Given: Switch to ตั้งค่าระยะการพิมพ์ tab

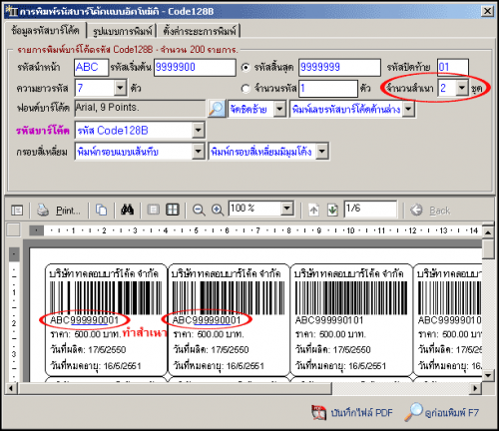Looking at the screenshot, I should tap(200, 31).
